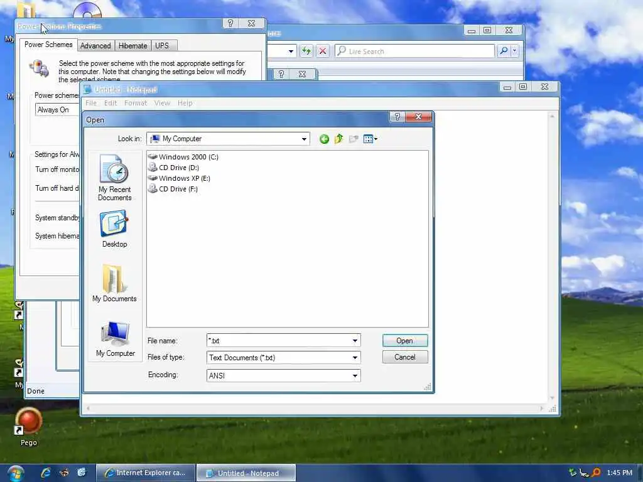Viewport: 643px width, 482px height.
Task: Open My Recent Documents in places bar
Action: click(x=115, y=178)
